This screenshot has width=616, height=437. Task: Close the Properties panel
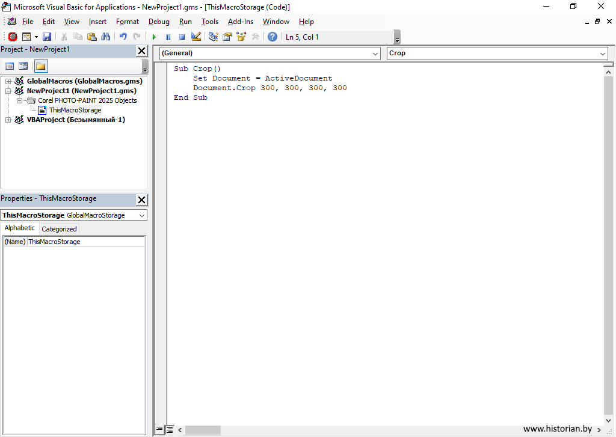[x=142, y=200]
